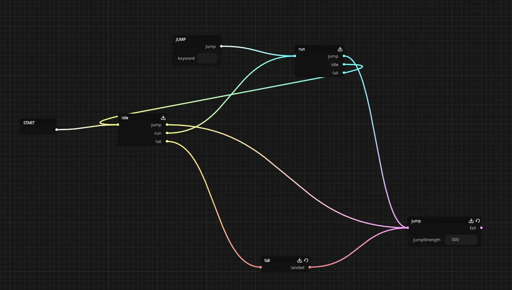Click the download icon on the fall node
This screenshot has width=512, height=290.
[x=300, y=261]
